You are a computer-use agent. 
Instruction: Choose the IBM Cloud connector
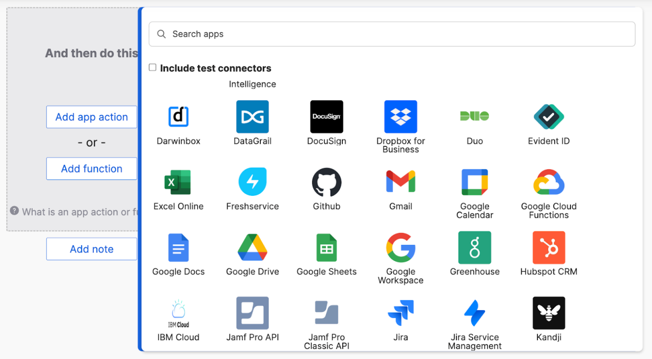click(178, 313)
